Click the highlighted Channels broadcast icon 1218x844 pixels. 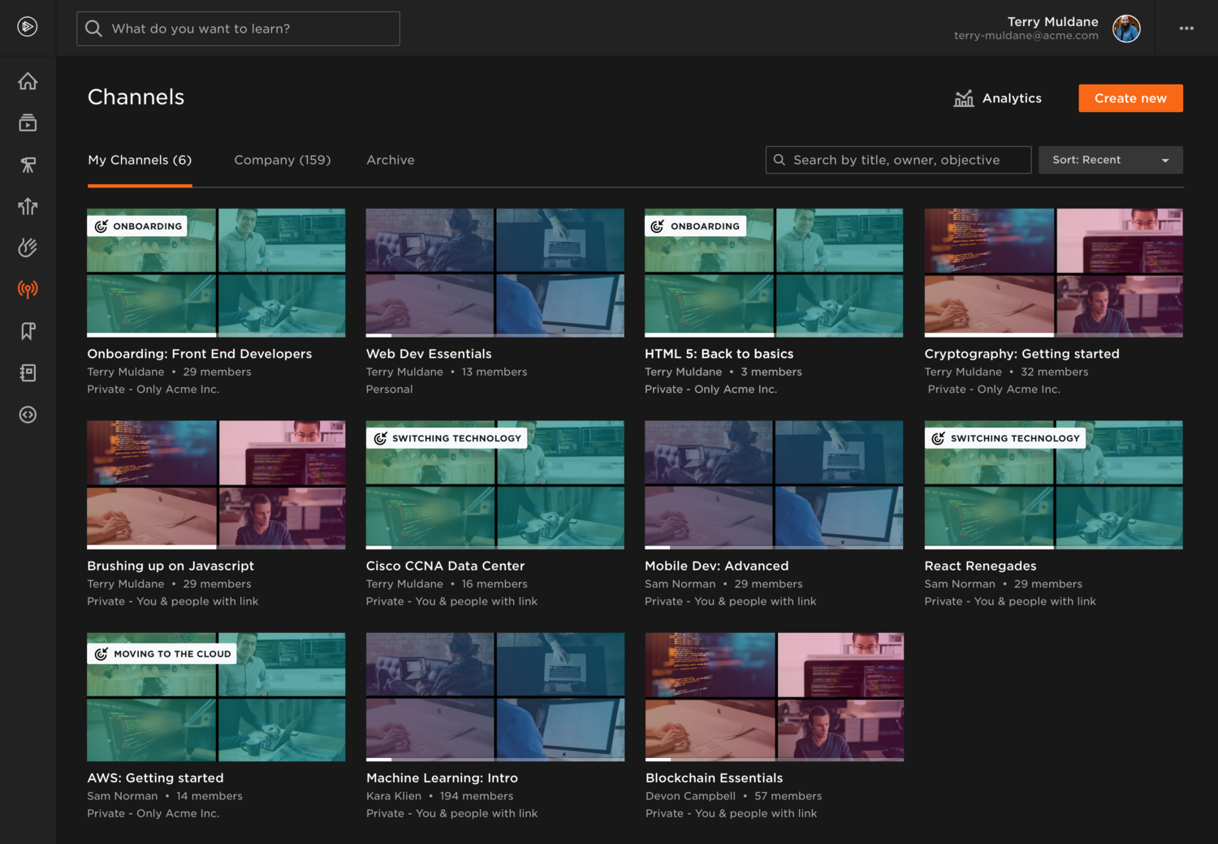pyautogui.click(x=28, y=289)
